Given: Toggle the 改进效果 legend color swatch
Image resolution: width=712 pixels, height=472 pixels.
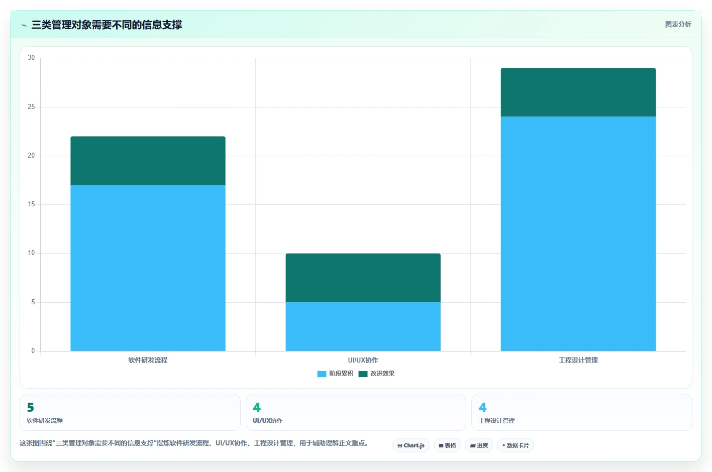Looking at the screenshot, I should 363,374.
